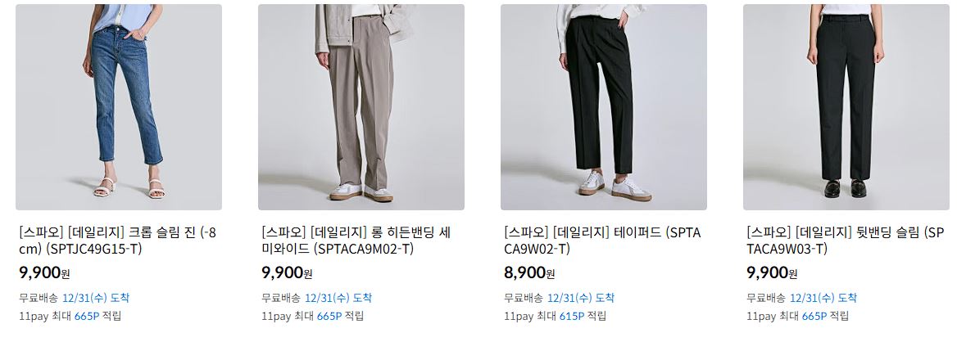Image resolution: width=957 pixels, height=342 pixels.
Task: Click the 9,900원 price of crop slim jeans
Action: (44, 272)
